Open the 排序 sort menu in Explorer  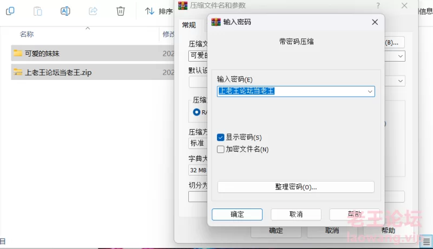(x=159, y=11)
